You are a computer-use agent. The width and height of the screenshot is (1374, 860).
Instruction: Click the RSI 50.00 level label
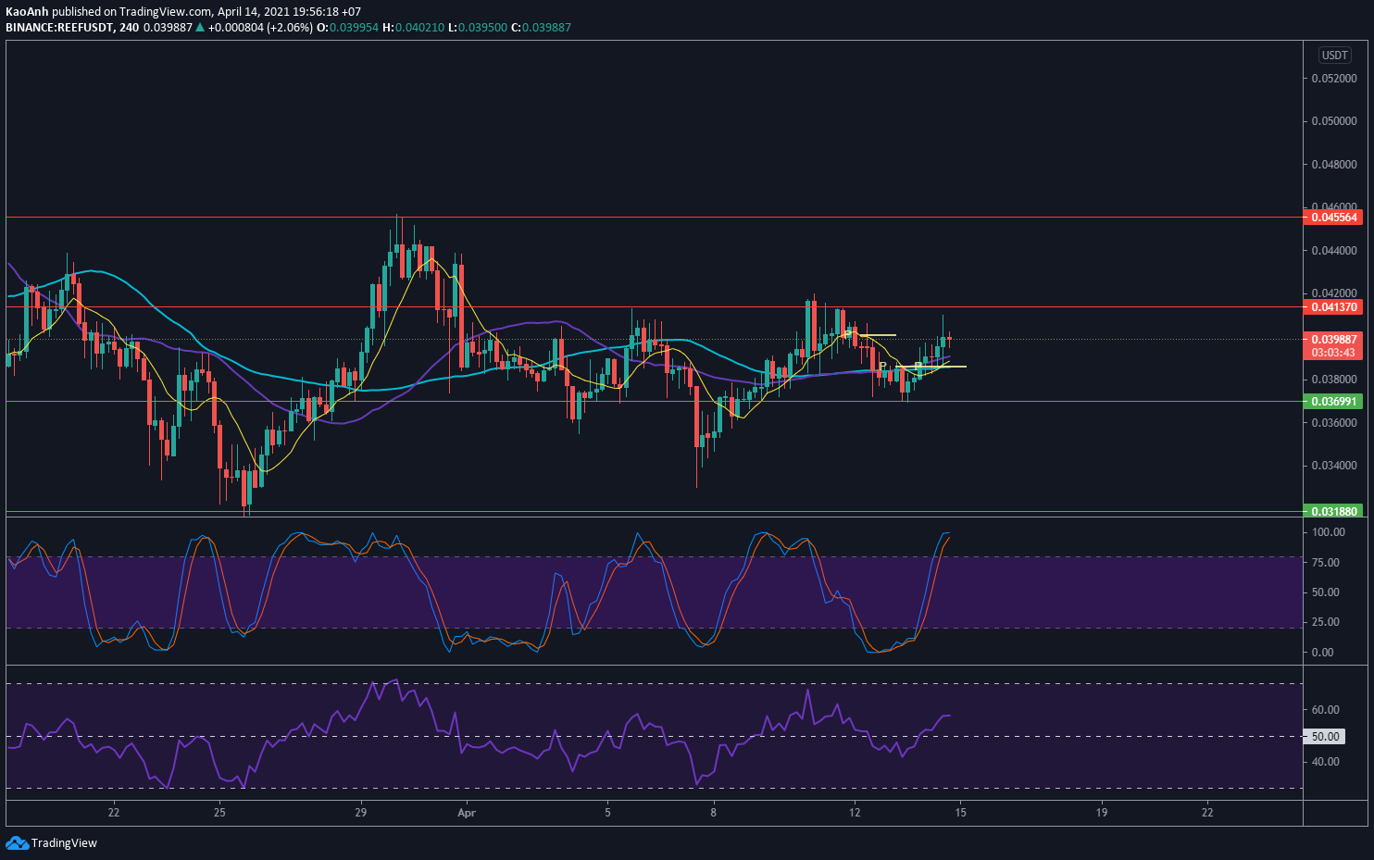(1325, 737)
